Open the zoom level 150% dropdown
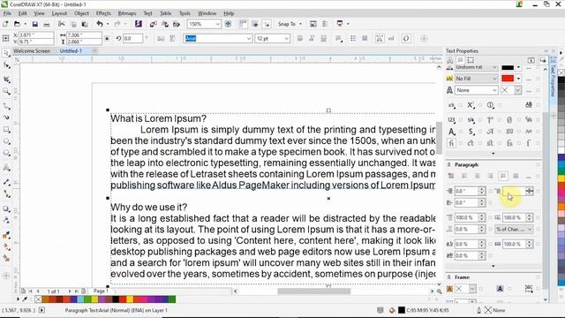Screen dimensions: 565x318 coord(218,24)
